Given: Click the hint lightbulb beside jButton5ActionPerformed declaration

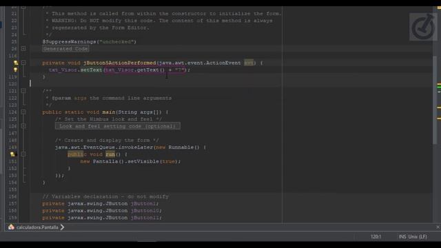Looking at the screenshot, I should [16, 63].
